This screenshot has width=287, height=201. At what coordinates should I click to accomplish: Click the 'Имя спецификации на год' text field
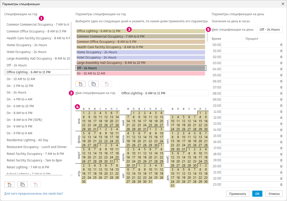(x=163, y=93)
